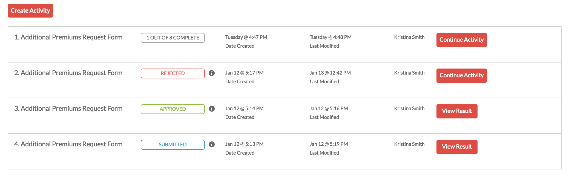This screenshot has height=176, width=569.
Task: Continue Activity for form number 1
Action: tap(461, 40)
